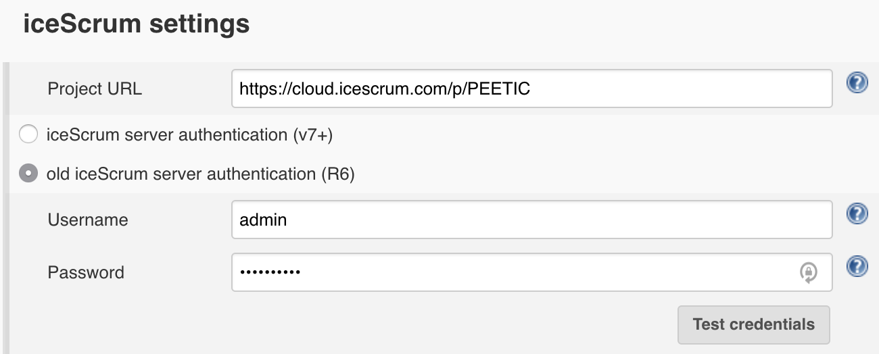Click the "iceScrum settings" section heading
879x354 pixels.
tap(137, 24)
